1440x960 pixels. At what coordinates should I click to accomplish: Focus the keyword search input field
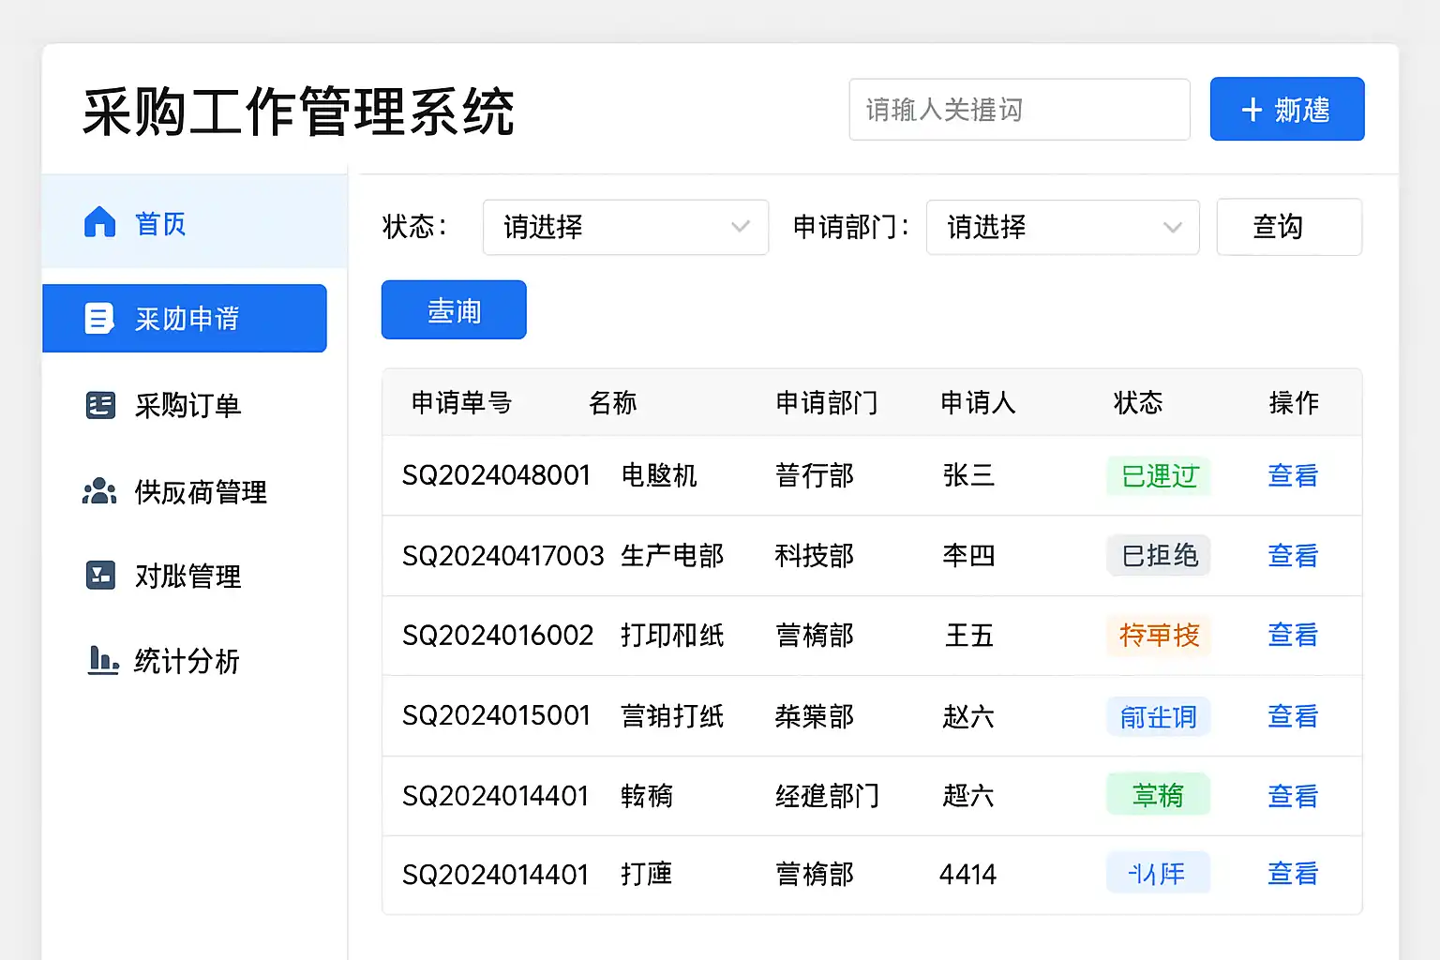1018,110
